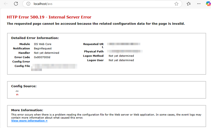Select the BeginRequest notification value
This screenshot has width=211, height=128.
click(43, 49)
